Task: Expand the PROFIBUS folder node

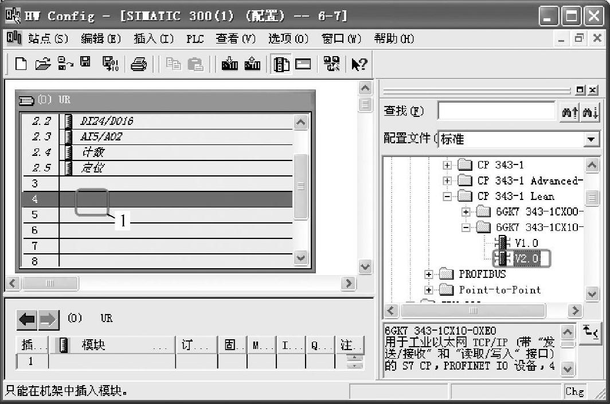Action: coord(429,274)
